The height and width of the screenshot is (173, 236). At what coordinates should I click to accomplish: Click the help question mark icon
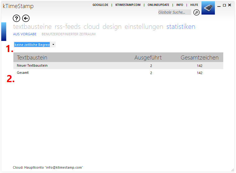click(x=16, y=19)
